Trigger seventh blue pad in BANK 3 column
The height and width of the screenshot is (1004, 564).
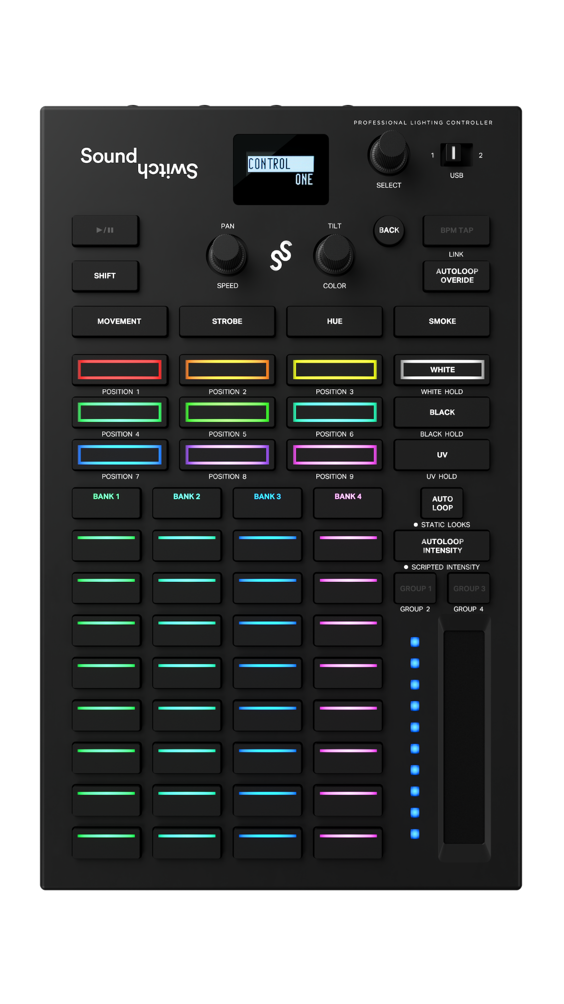click(267, 802)
